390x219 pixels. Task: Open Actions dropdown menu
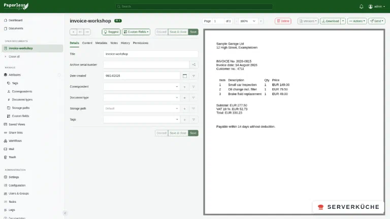tap(357, 21)
